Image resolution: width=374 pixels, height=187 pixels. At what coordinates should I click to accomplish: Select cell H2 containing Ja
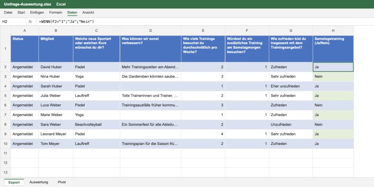(x=333, y=67)
